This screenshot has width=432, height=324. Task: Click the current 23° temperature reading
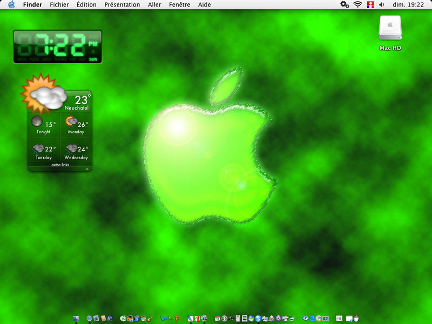83,99
